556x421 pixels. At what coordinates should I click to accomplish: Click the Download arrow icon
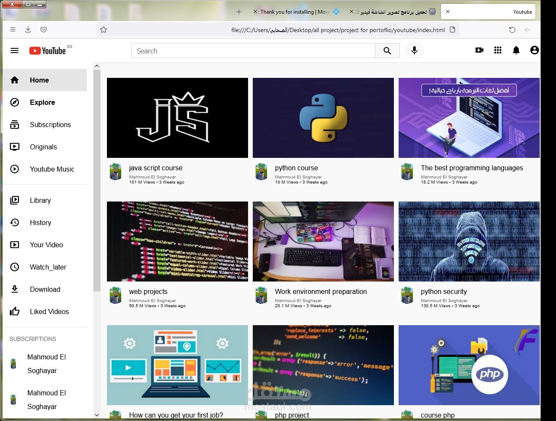[15, 289]
